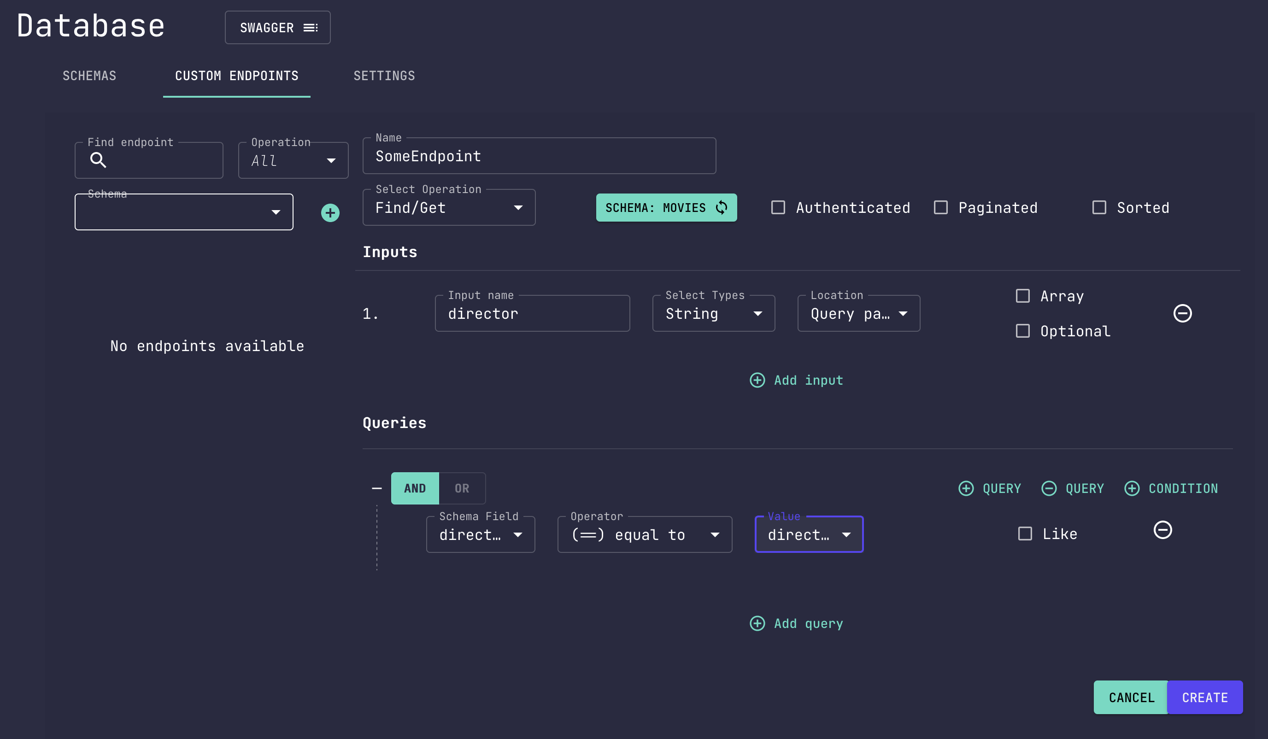Click the Database page title
This screenshot has width=1268, height=739.
tap(91, 26)
